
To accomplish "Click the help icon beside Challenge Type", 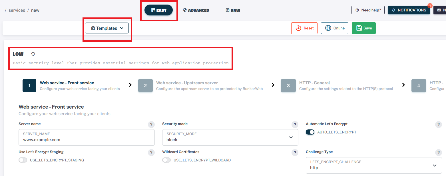I will click(x=438, y=153).
